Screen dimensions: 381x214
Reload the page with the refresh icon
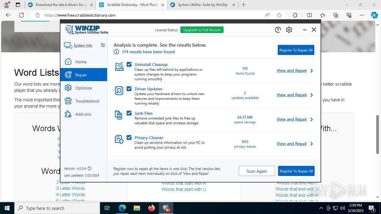21,15
